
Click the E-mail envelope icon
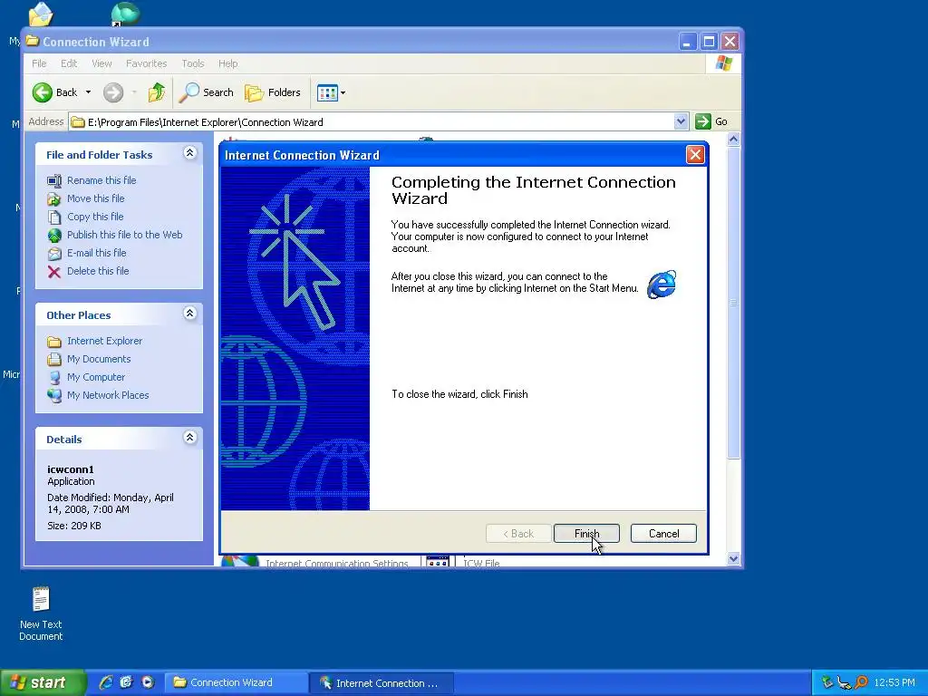[x=54, y=254]
